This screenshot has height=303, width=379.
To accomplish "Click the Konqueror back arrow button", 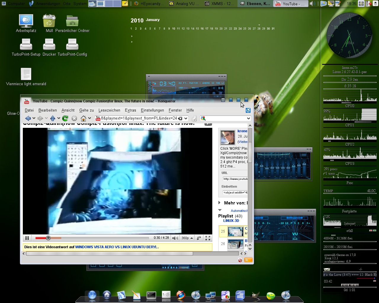I will tap(28, 118).
